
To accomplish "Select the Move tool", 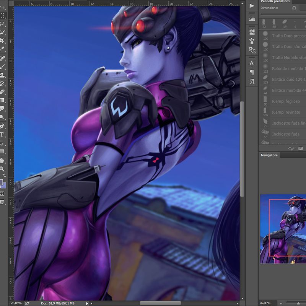I will pos(2,8).
